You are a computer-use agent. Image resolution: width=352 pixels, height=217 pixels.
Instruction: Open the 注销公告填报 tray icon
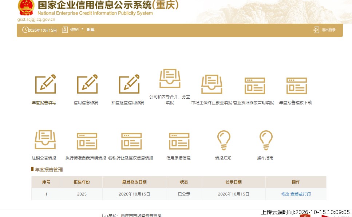coord(45,139)
